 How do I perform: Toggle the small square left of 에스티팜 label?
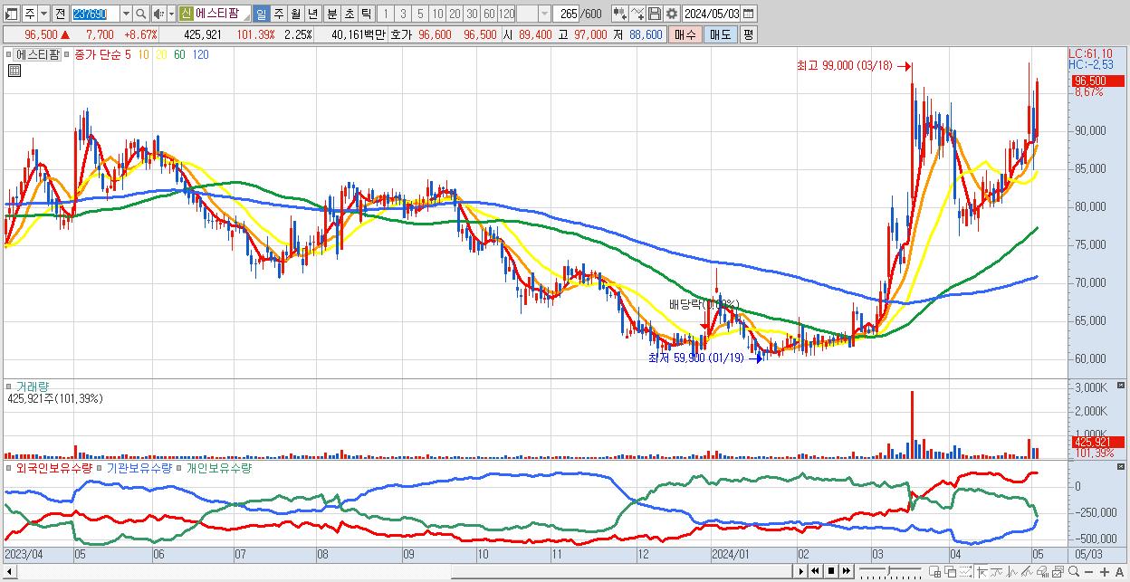click(10, 54)
